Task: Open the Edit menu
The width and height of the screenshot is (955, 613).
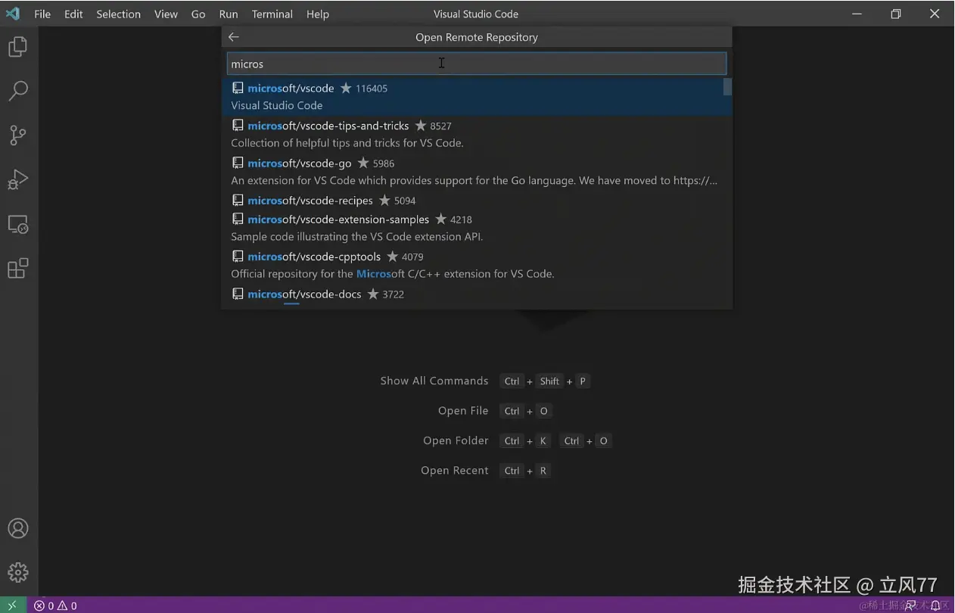Action: (x=73, y=14)
